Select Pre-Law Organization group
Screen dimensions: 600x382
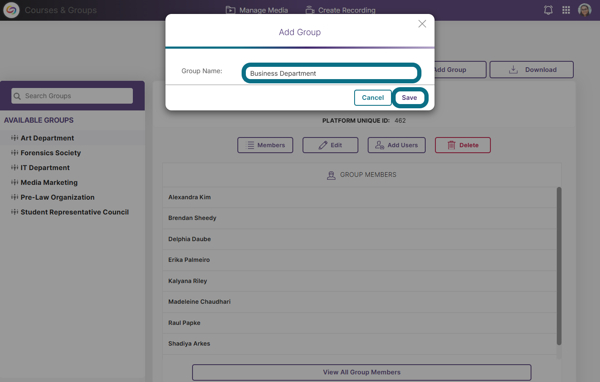[72, 197]
